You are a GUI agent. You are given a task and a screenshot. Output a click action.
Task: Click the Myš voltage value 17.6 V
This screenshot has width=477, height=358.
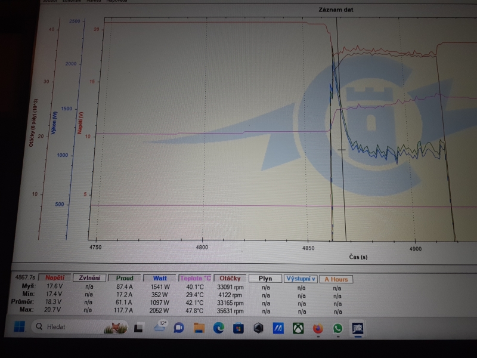(x=54, y=286)
